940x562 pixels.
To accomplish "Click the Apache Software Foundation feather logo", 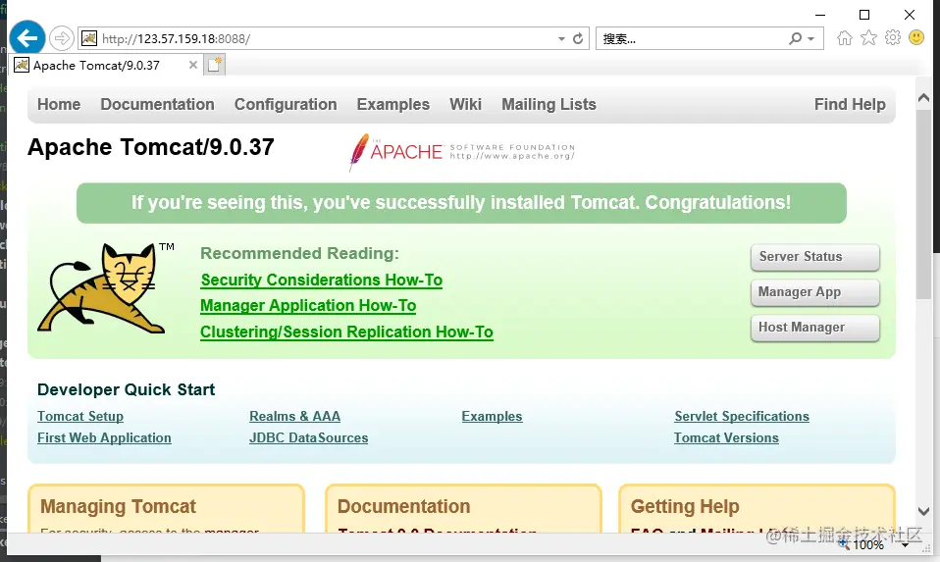I will pos(462,152).
